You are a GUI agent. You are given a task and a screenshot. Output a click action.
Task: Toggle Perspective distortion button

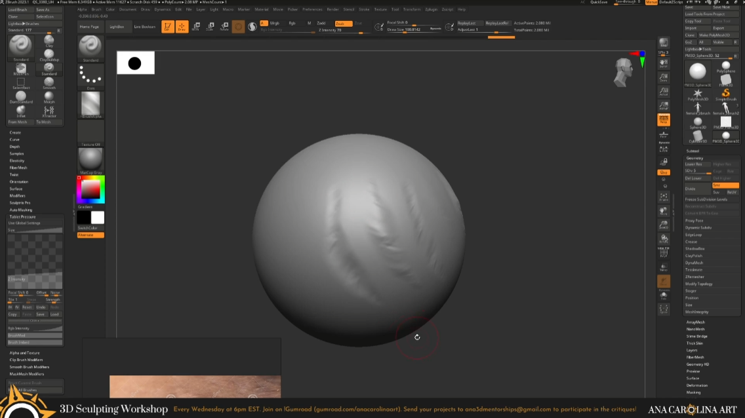[x=664, y=119]
